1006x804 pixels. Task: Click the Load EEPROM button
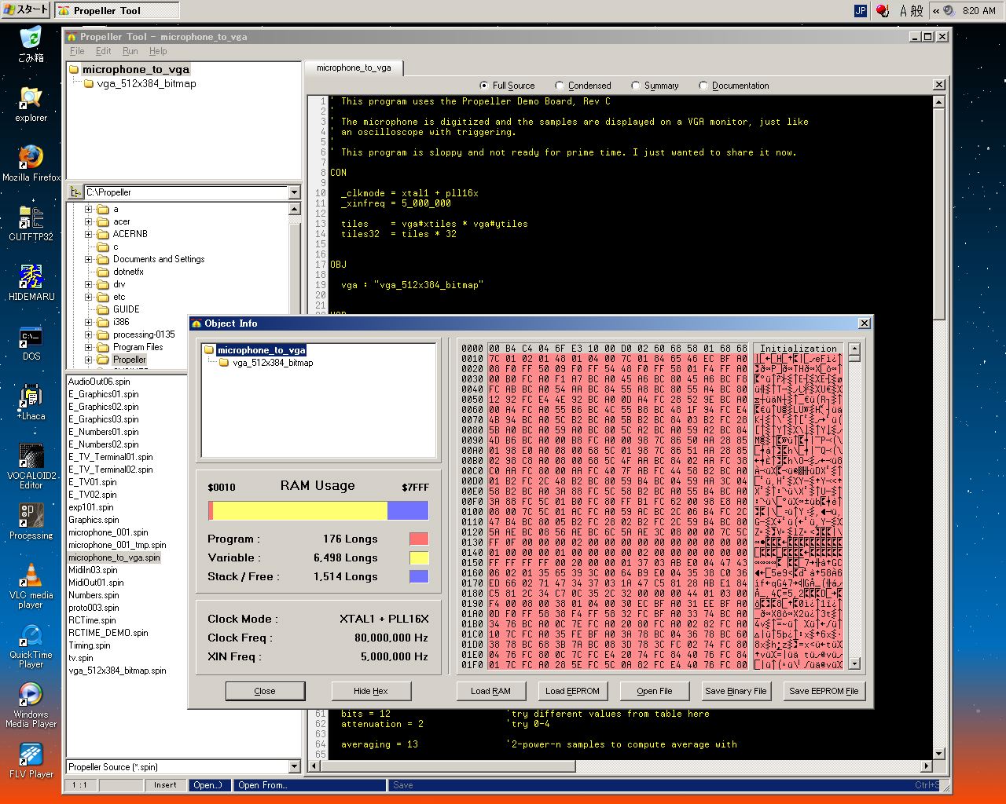pyautogui.click(x=572, y=691)
